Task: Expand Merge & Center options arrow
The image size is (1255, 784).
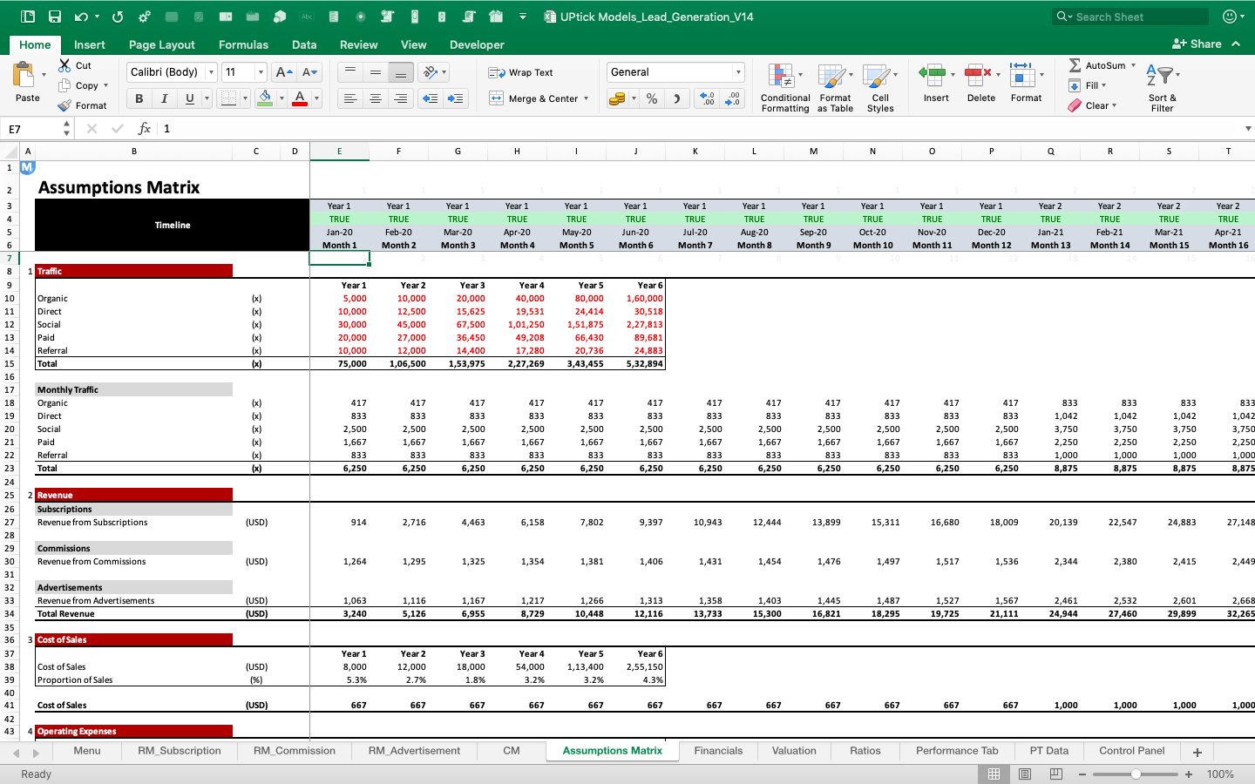Action: point(587,98)
